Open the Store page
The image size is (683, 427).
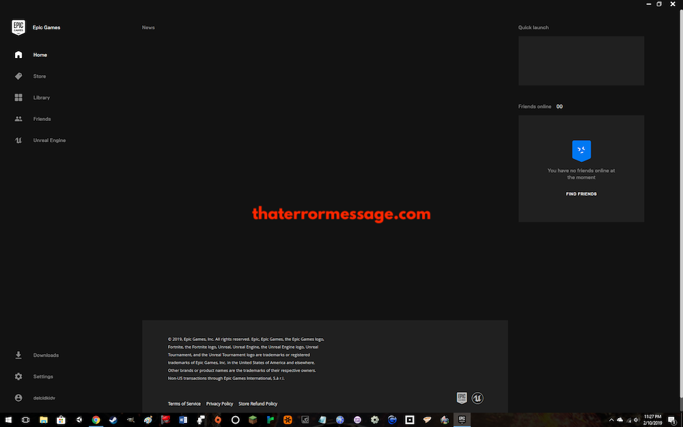[x=39, y=77]
